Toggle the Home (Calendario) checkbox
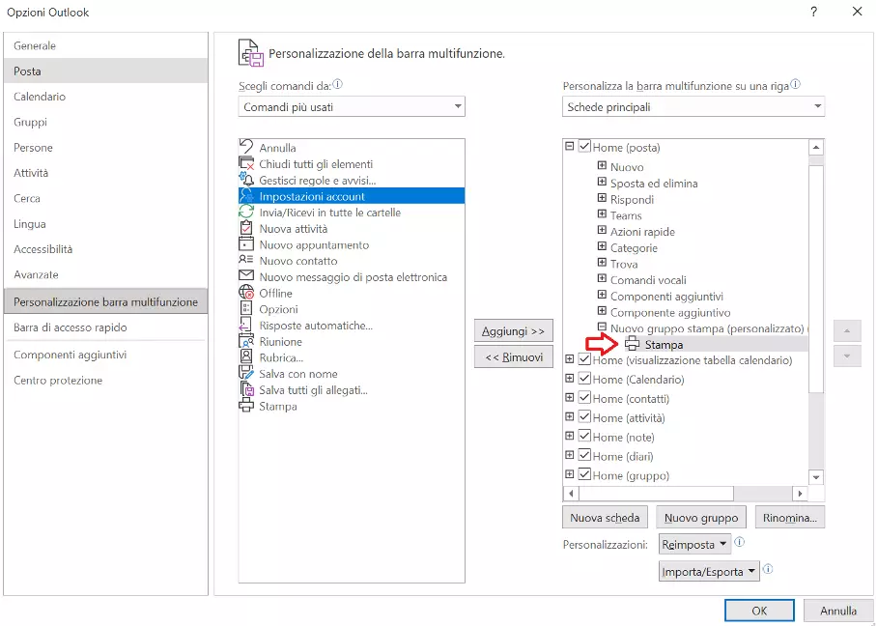Viewport: 877px width, 626px height. pos(584,378)
